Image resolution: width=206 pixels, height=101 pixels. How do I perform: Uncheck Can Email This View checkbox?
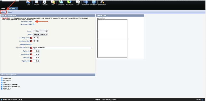[x=34, y=24]
